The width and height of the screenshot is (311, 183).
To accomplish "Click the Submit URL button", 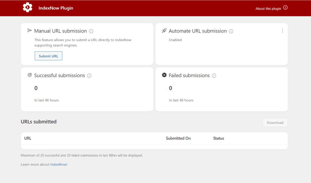I will (x=48, y=56).
